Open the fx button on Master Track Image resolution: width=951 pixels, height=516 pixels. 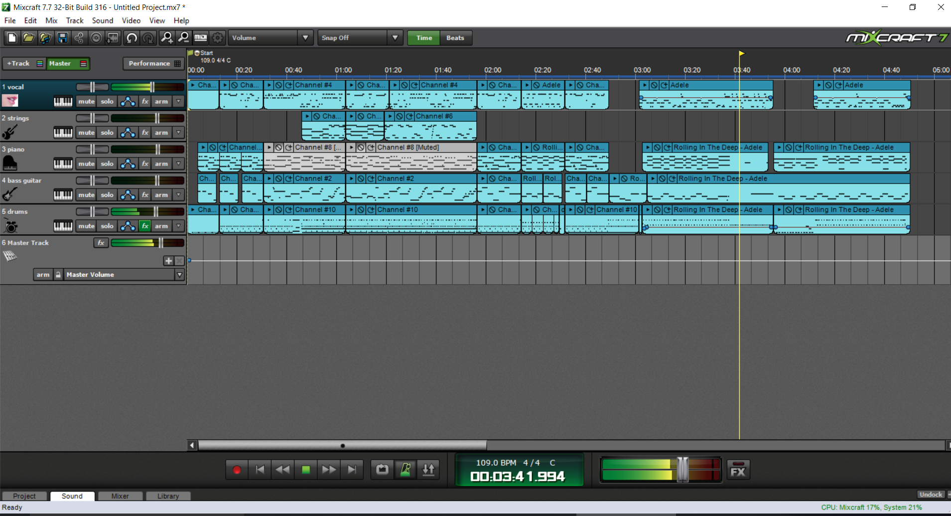tap(101, 243)
